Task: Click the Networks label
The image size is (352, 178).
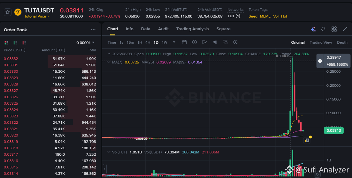Action: (235, 10)
